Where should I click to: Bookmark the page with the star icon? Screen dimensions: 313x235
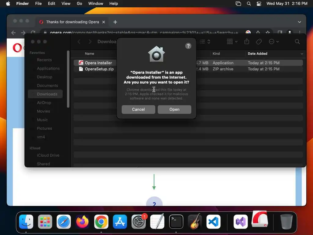pyautogui.click(x=268, y=32)
